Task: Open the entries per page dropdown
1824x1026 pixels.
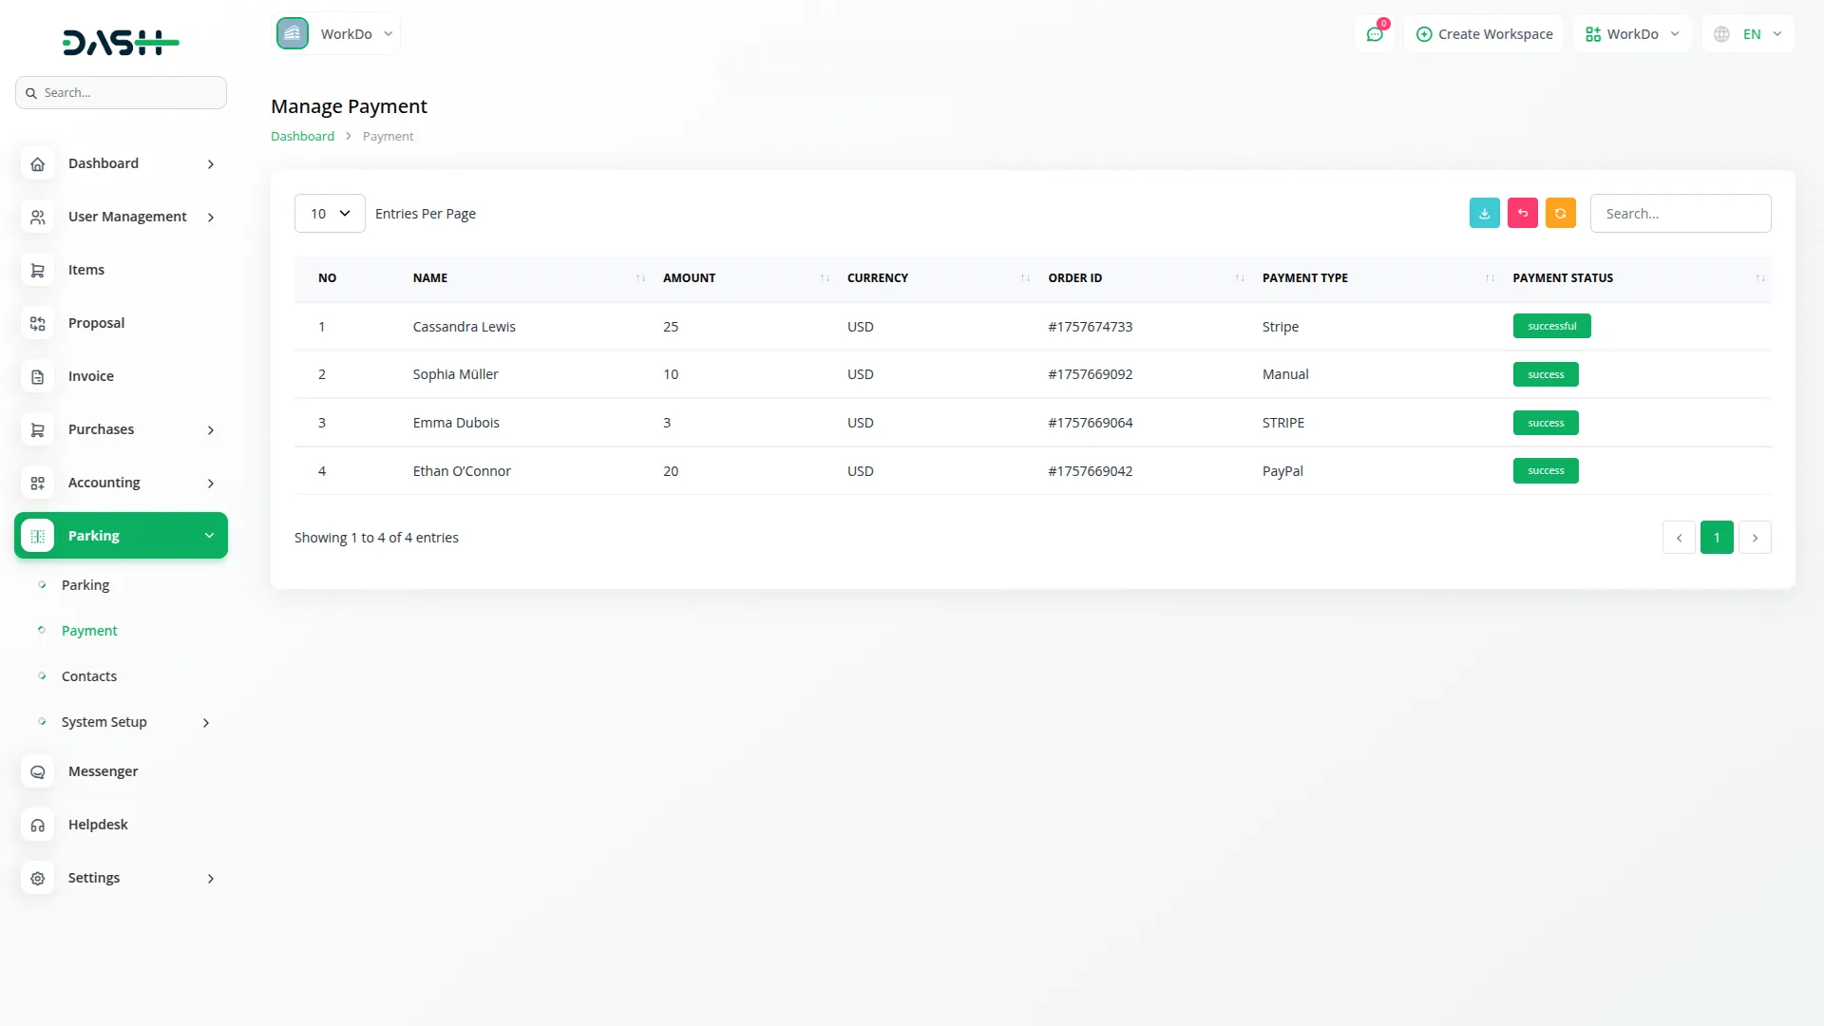Action: click(x=330, y=214)
